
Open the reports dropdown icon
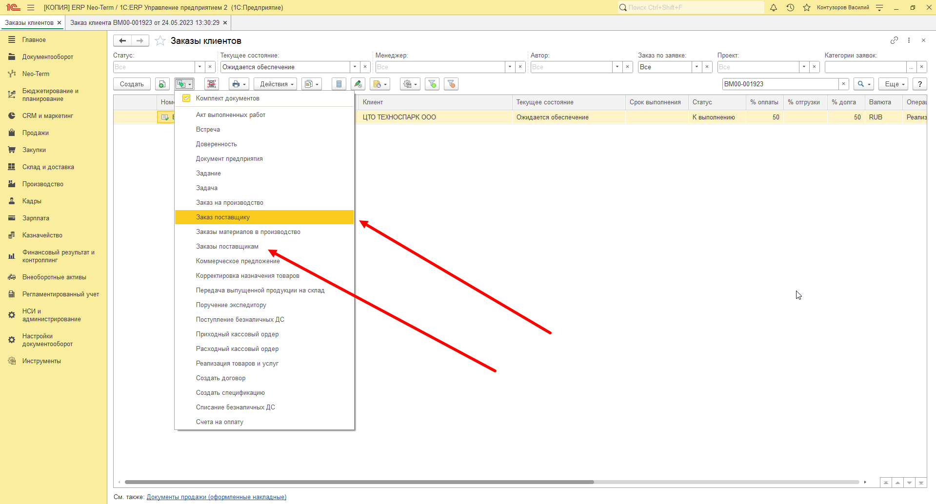point(311,84)
